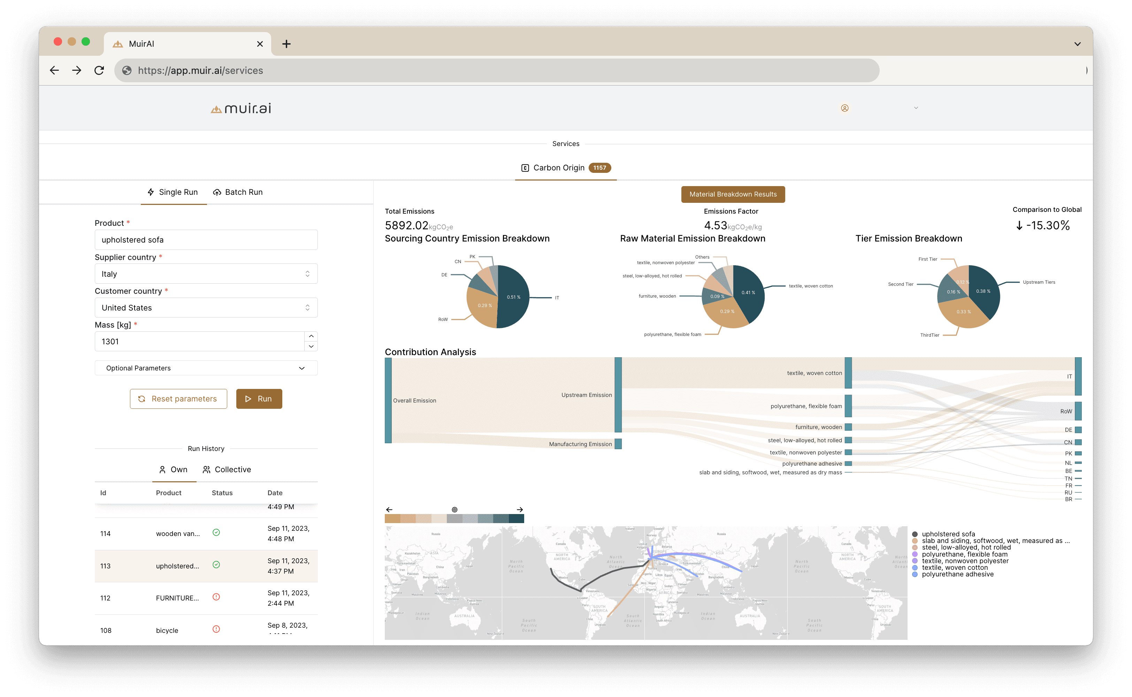Open Customer country dropdown showing United States
This screenshot has width=1132, height=697.
tap(206, 307)
